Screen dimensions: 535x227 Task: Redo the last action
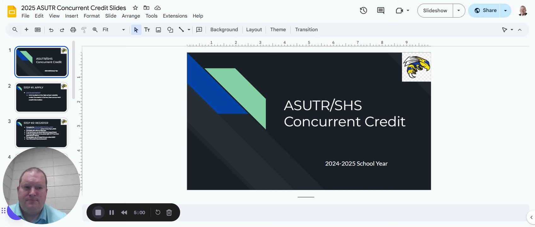pos(62,30)
